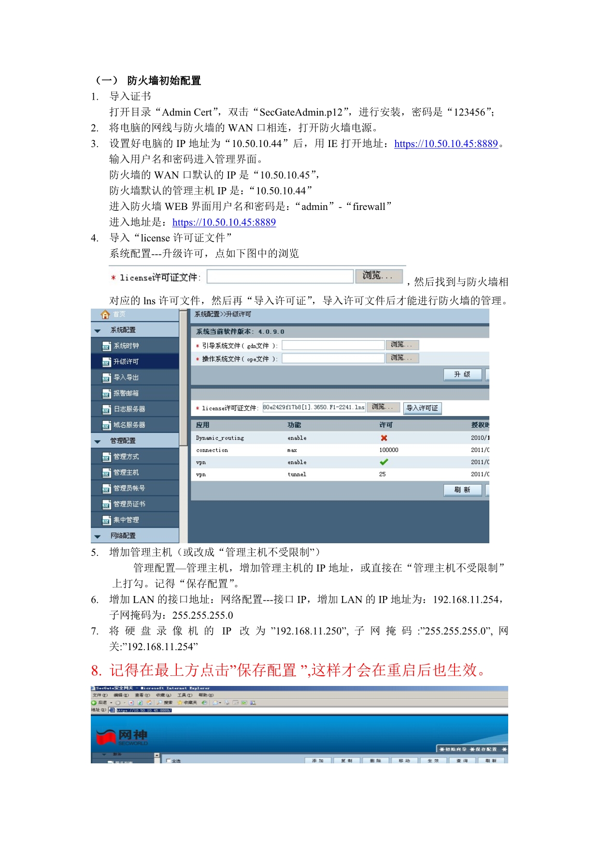Open the 管理方式 sidebar icon
599x848 pixels.
[x=106, y=457]
